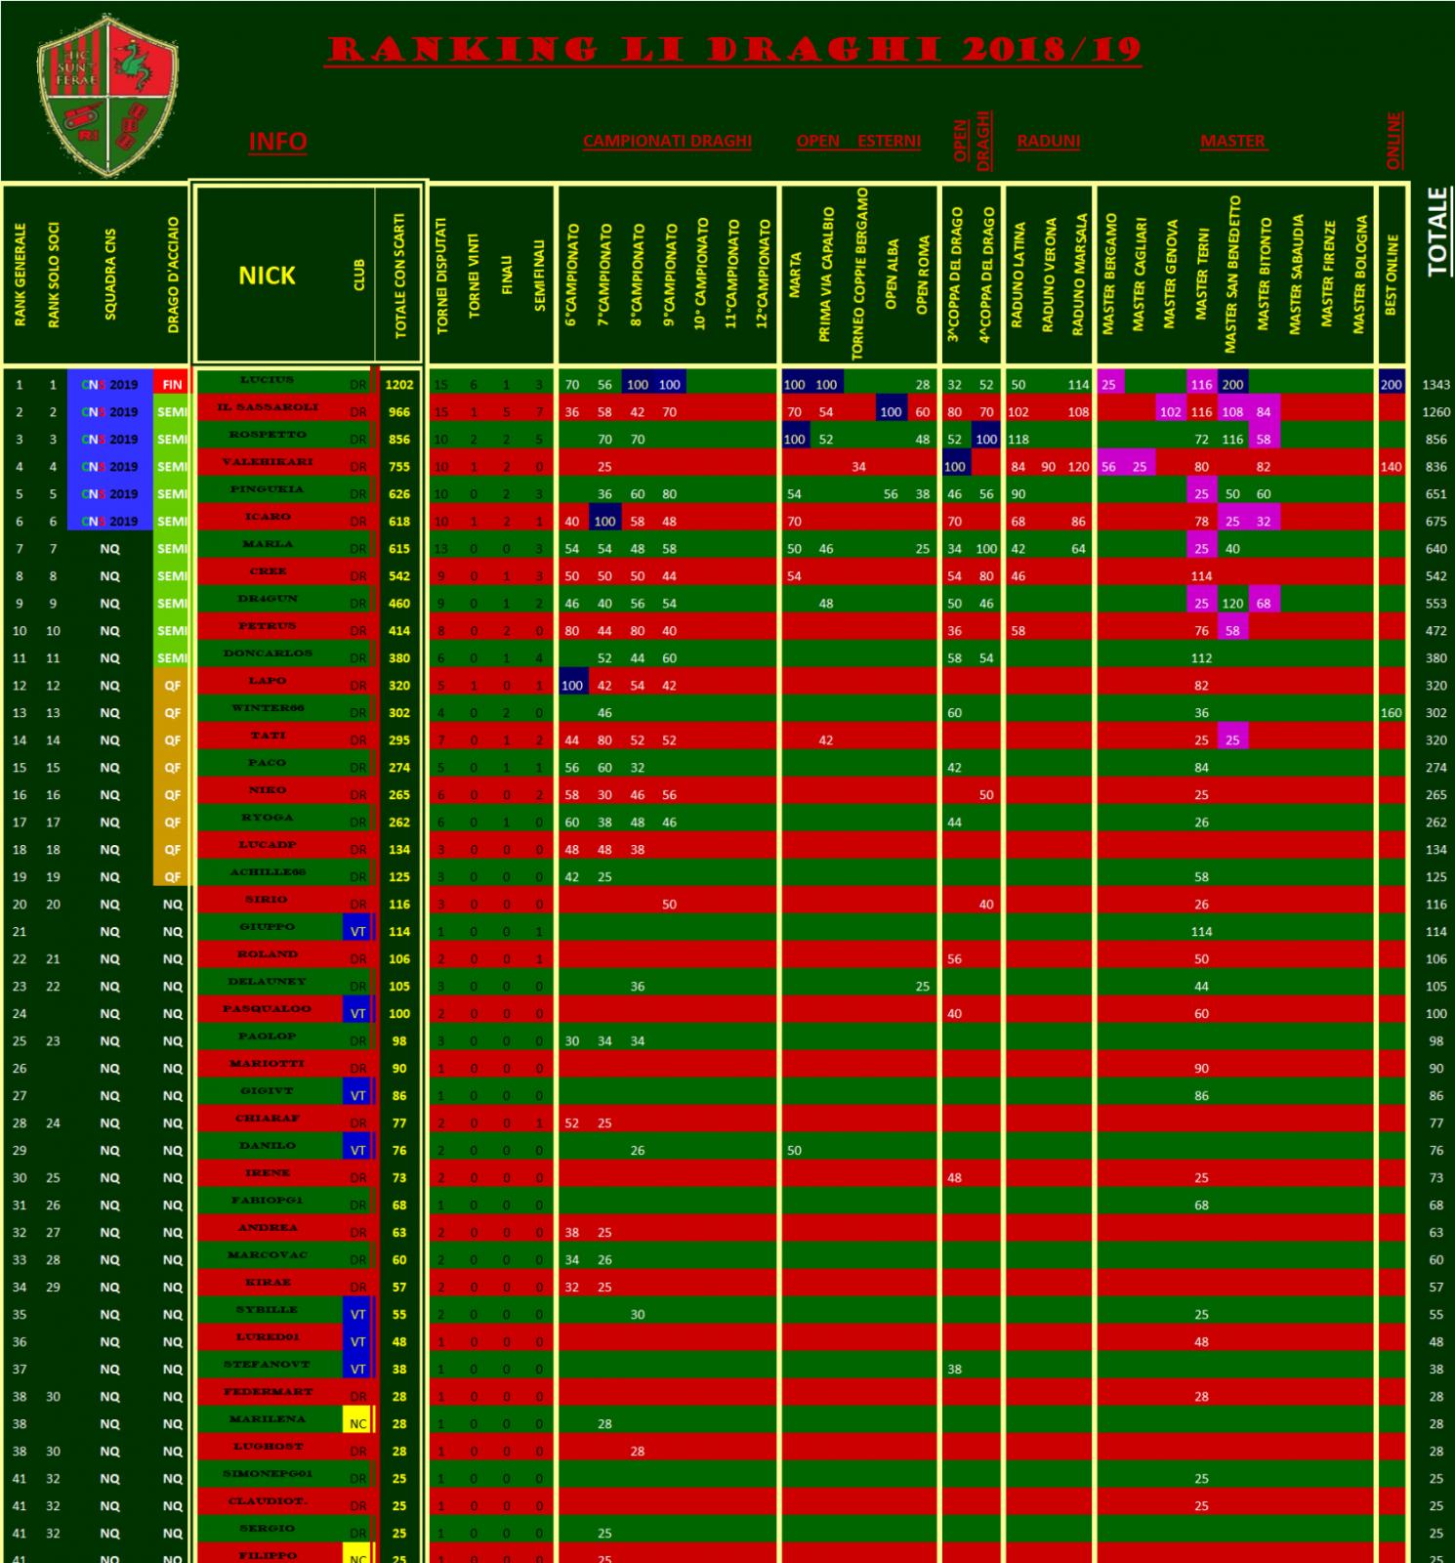The height and width of the screenshot is (1563, 1455).
Task: Select the TOTALE CON SCARTI column header
Action: (399, 275)
